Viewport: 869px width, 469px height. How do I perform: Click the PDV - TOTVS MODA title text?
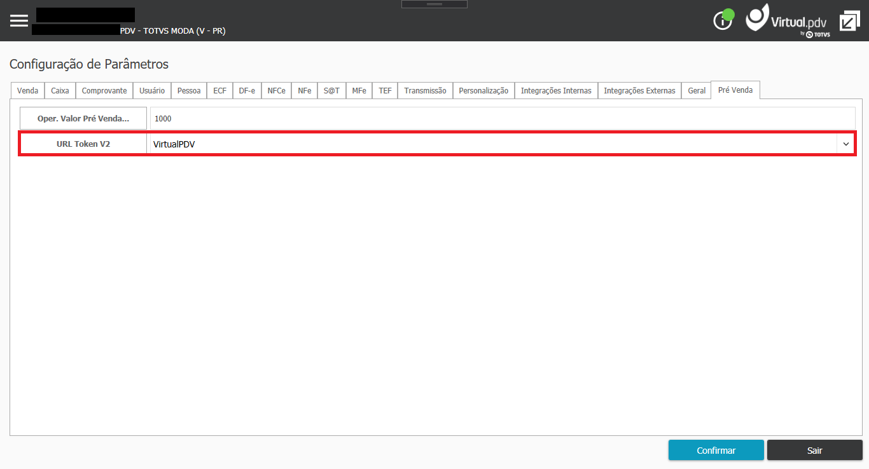[x=172, y=31]
